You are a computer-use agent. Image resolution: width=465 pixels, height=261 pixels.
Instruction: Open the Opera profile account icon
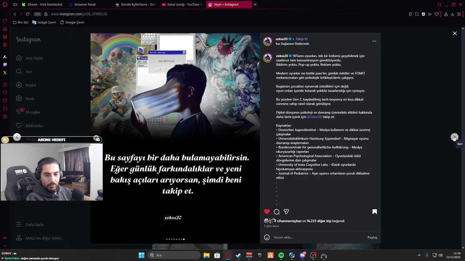[445, 14]
